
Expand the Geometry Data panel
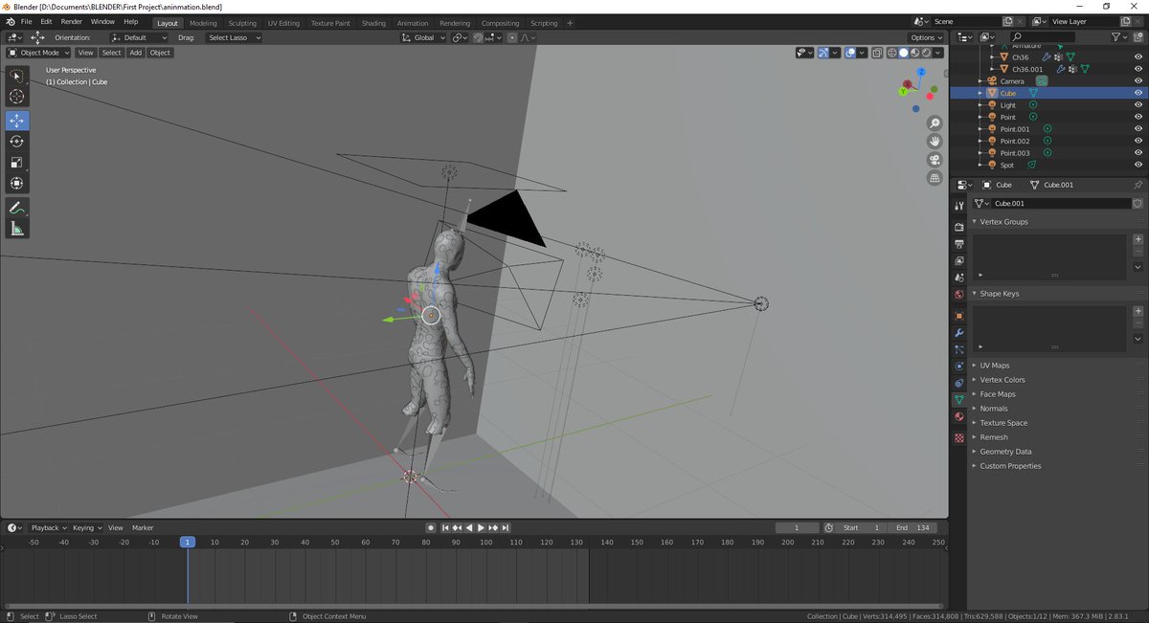pyautogui.click(x=1005, y=452)
